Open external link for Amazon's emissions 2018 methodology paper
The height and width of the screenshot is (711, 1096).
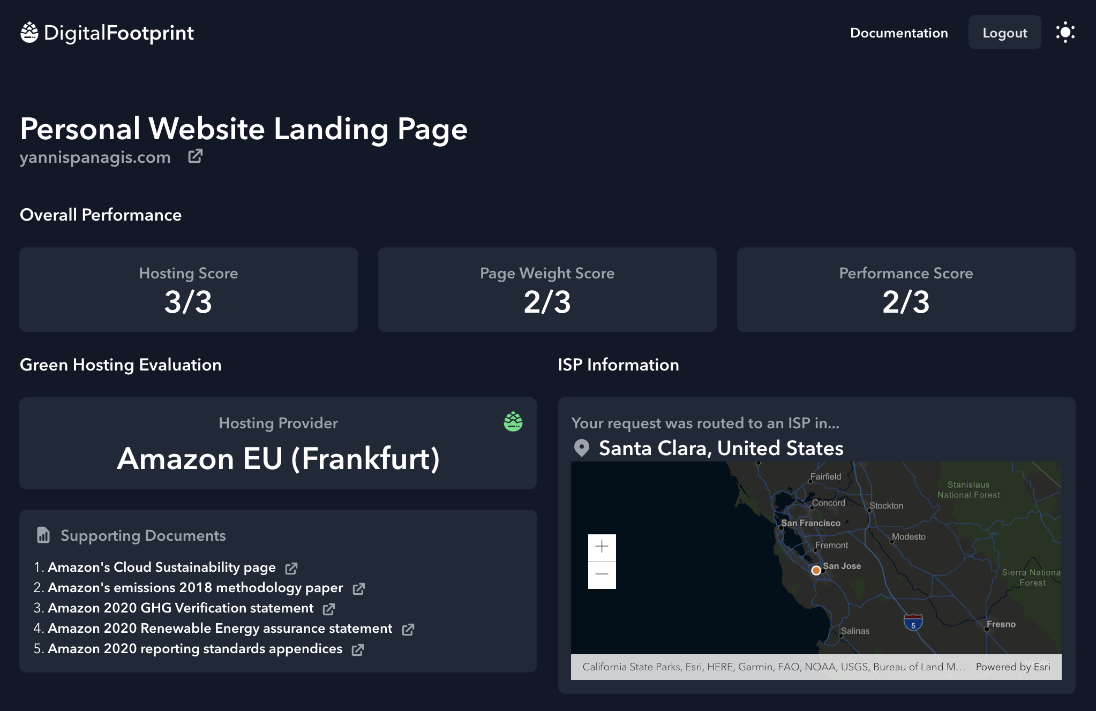pos(359,588)
